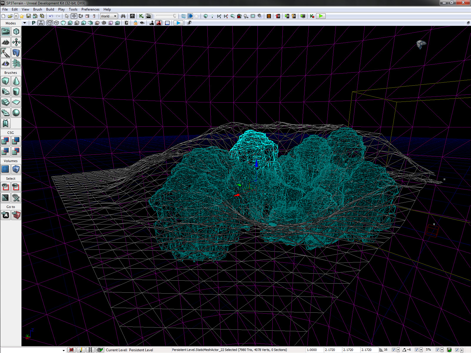Create Curved Staircase brush
Screen dimensions: 471x353
click(x=6, y=91)
